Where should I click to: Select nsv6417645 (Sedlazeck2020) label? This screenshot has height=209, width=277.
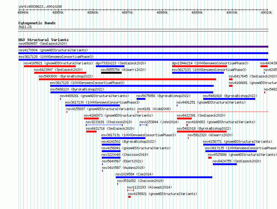tap(253, 76)
